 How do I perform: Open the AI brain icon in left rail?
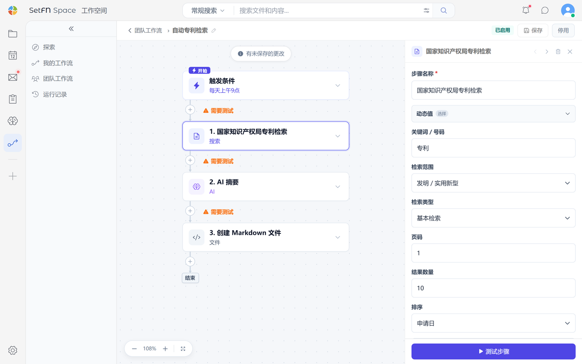click(13, 121)
